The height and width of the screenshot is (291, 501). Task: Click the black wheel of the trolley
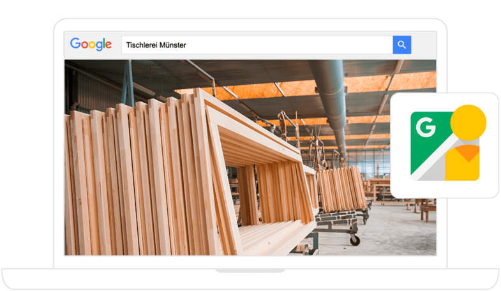(355, 240)
